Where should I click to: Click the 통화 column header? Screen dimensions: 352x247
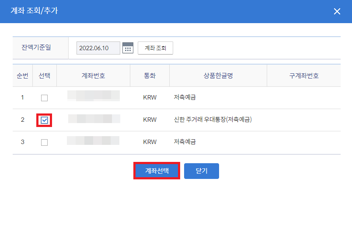(x=150, y=75)
